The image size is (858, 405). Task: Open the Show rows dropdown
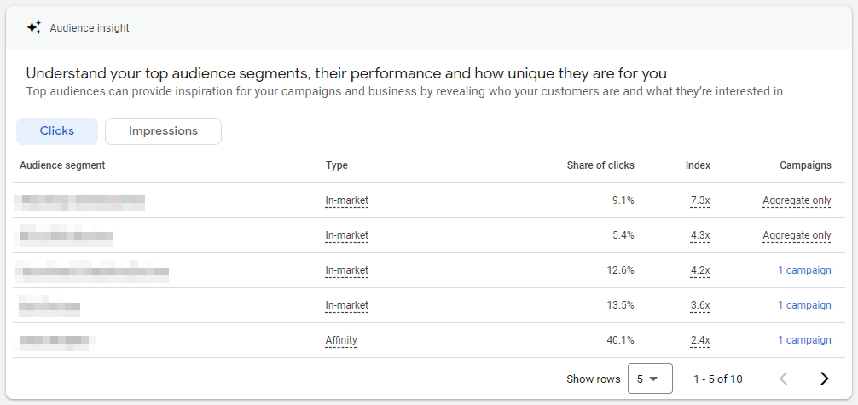[650, 379]
